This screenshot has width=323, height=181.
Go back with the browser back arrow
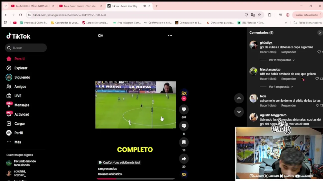click(6, 15)
